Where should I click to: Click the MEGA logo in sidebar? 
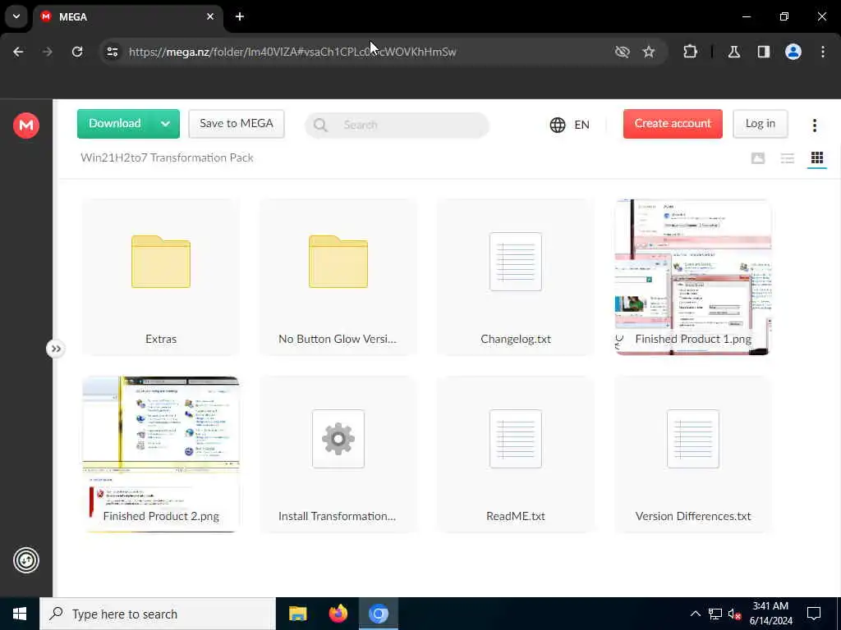point(25,126)
